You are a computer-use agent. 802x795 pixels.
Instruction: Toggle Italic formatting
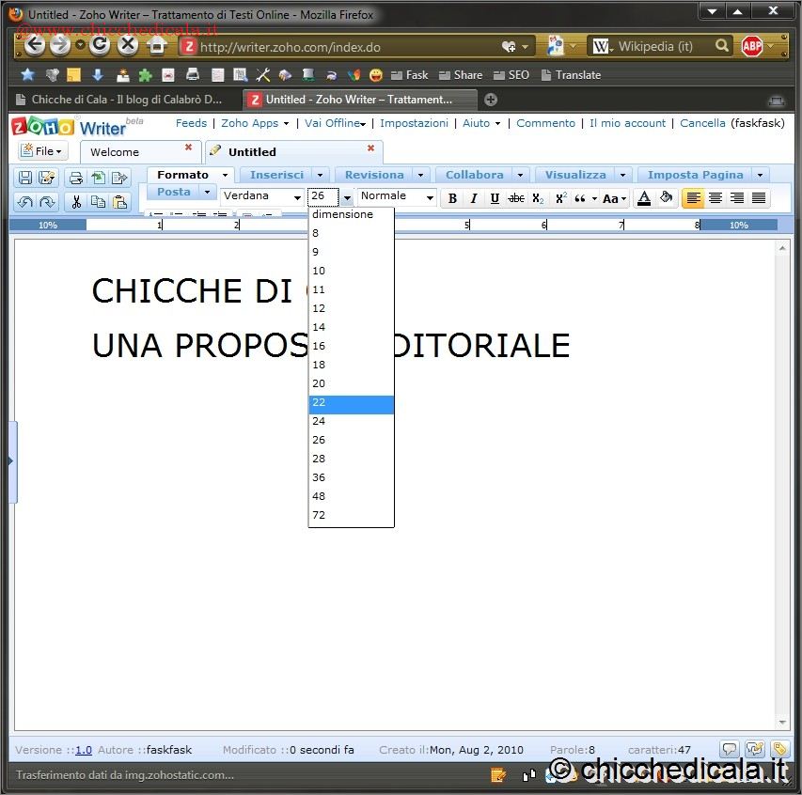coord(473,198)
